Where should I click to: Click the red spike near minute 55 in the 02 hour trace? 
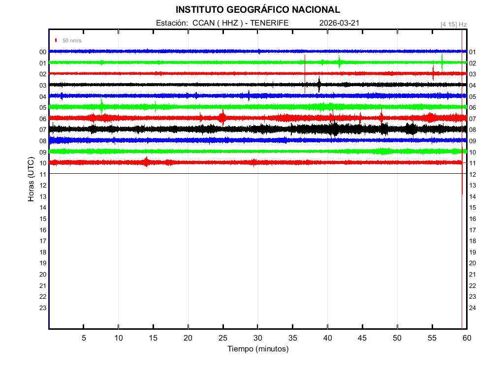pyautogui.click(x=433, y=73)
